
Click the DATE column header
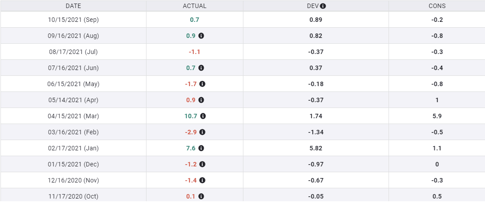pyautogui.click(x=73, y=6)
